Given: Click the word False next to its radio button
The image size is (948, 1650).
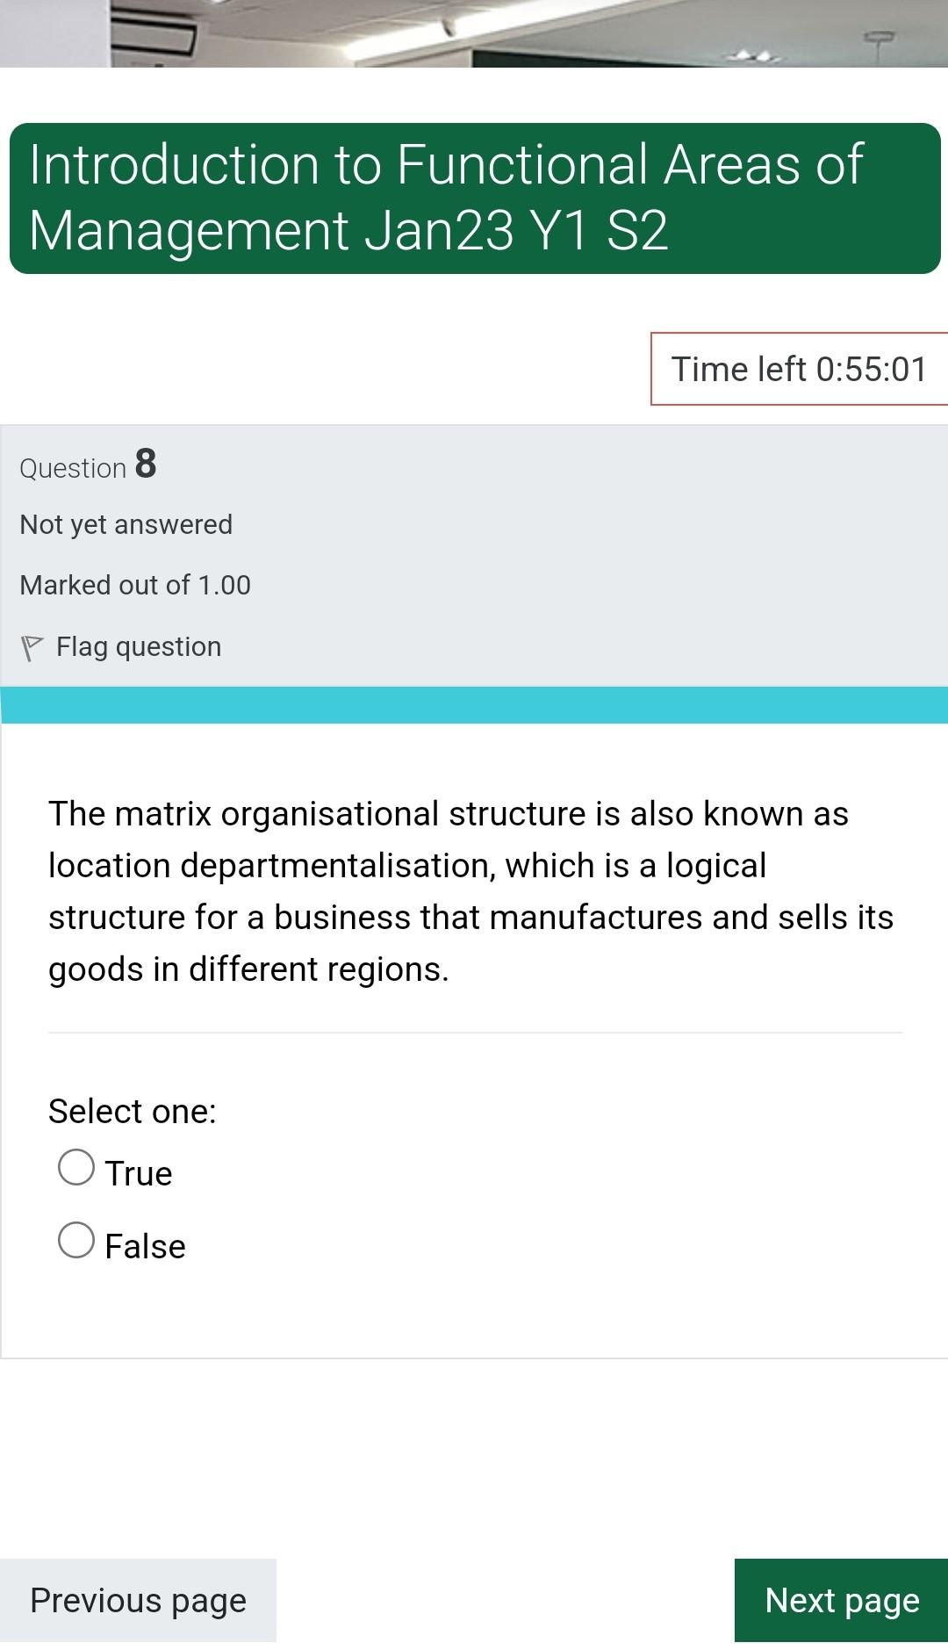Looking at the screenshot, I should [145, 1244].
